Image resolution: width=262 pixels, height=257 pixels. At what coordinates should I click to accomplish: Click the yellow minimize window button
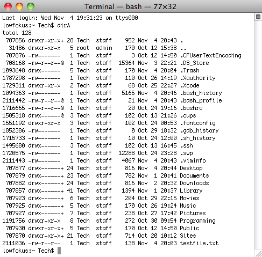(x=19, y=6)
